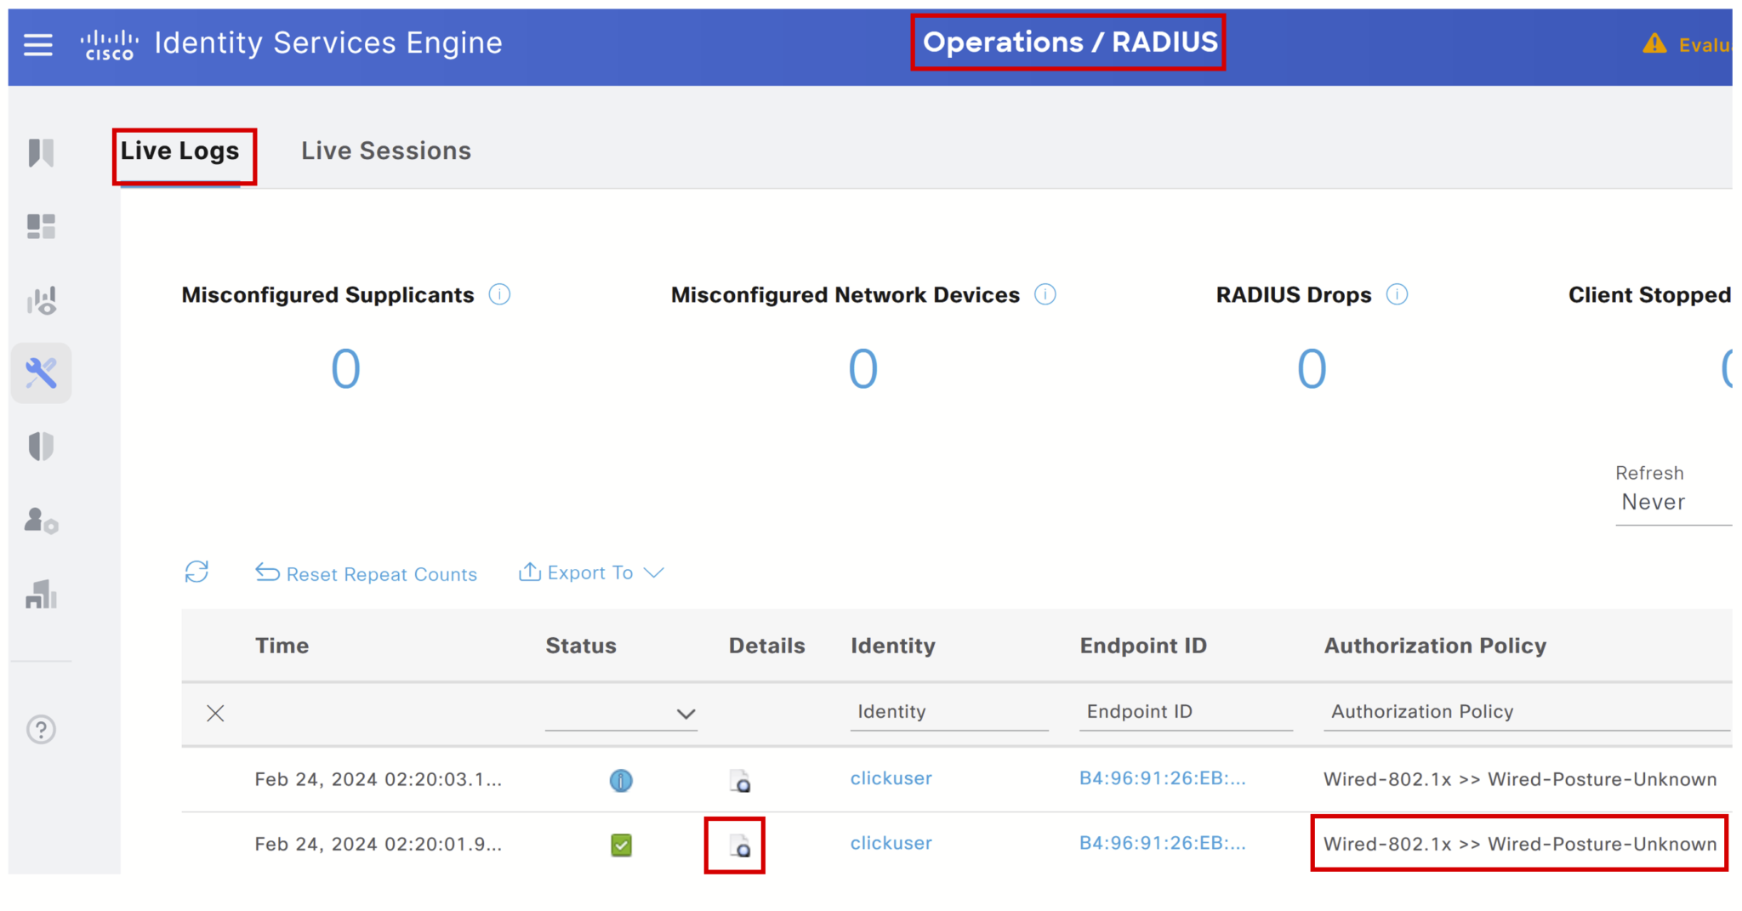Select the Operations wrench icon
1742x911 pixels.
(40, 373)
